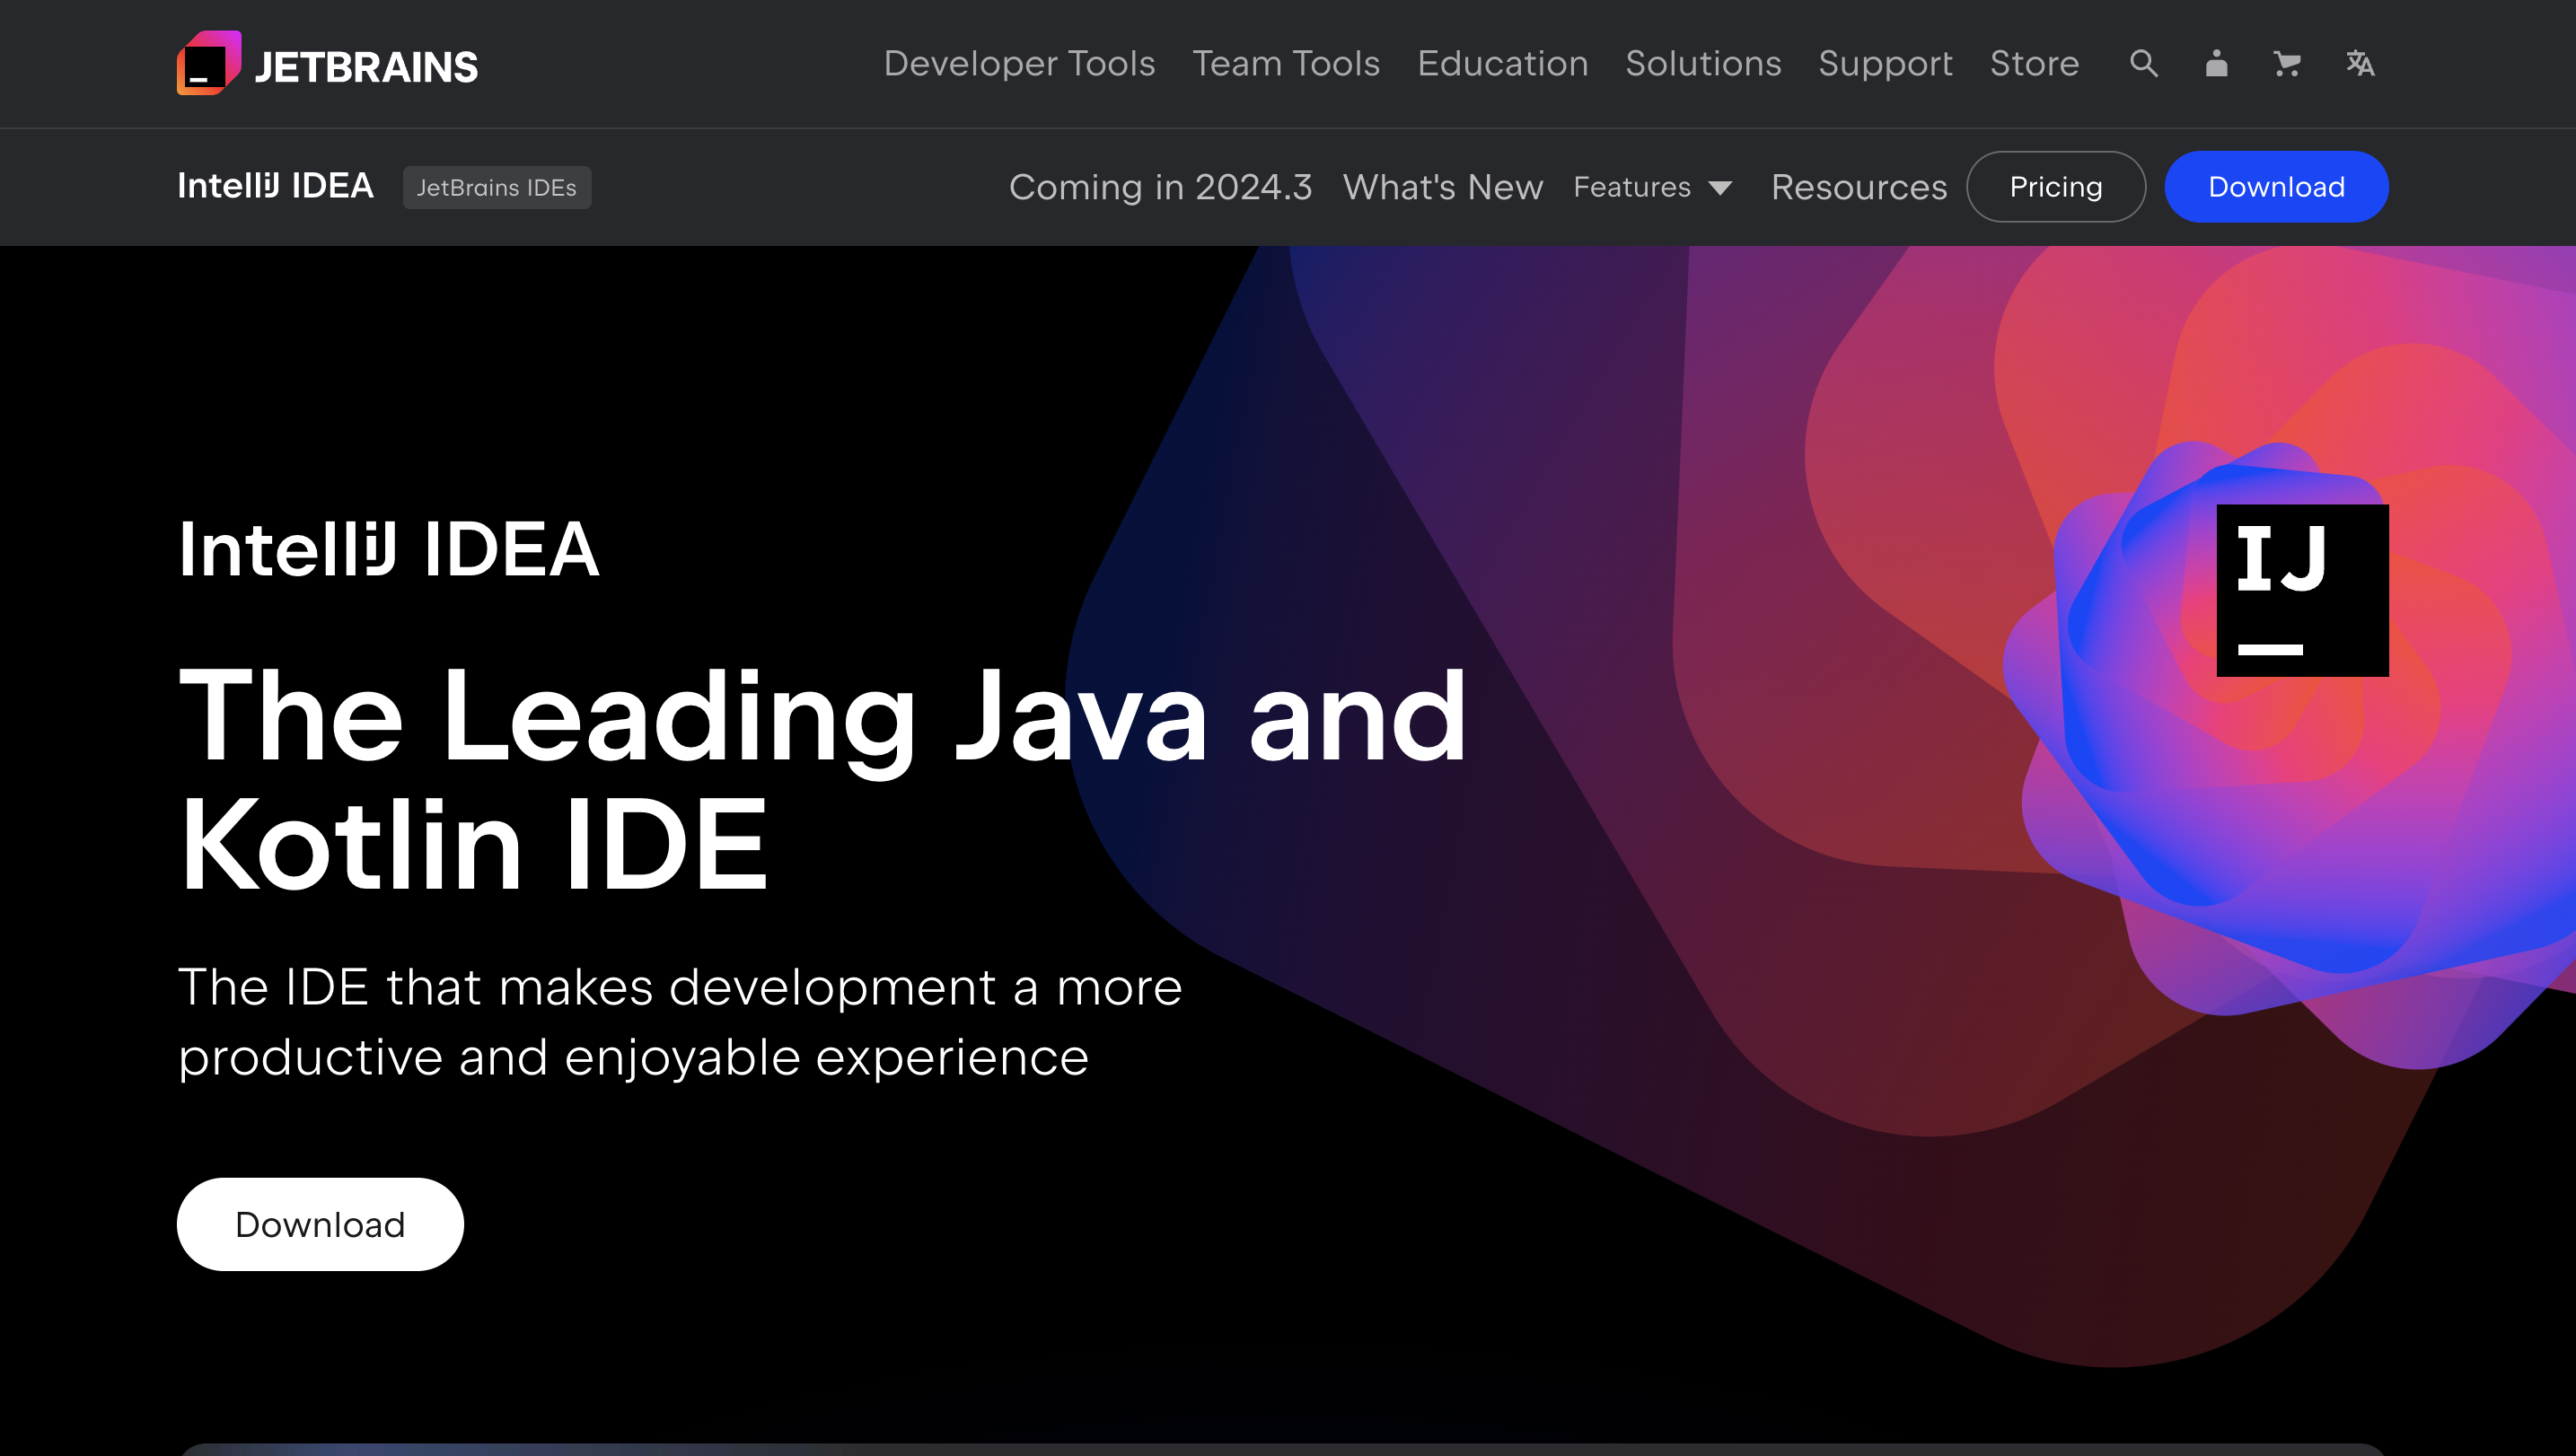Expand the Features dropdown arrow
Image resolution: width=2576 pixels, height=1456 pixels.
(x=1720, y=188)
